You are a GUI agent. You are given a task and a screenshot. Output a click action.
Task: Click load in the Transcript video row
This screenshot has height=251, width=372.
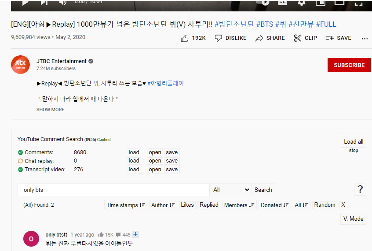click(x=134, y=170)
